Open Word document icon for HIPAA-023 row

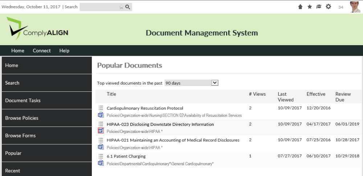[x=101, y=130]
